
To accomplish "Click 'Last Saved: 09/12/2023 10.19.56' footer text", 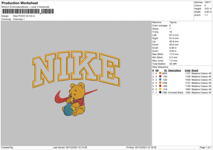I will coord(70,147).
